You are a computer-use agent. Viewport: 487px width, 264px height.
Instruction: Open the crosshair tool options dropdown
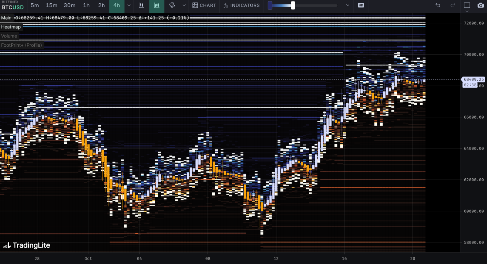point(184,5)
